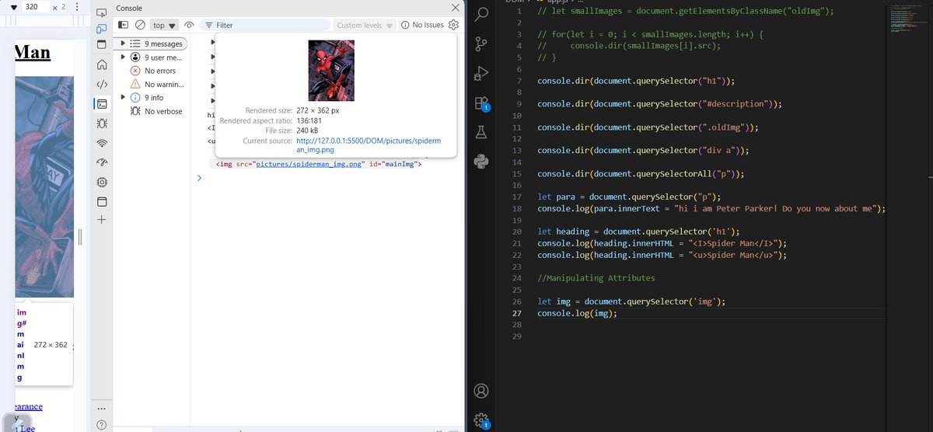Clear the console
Viewport: 933px width, 432px height.
140,25
